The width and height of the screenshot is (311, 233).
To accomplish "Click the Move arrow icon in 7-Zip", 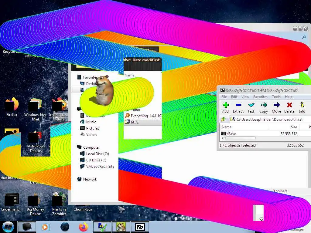I will (x=276, y=108).
